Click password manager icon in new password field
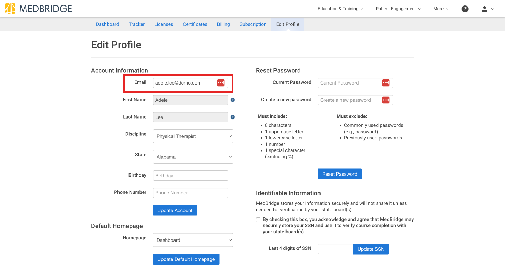This screenshot has height=280, width=505. (386, 100)
